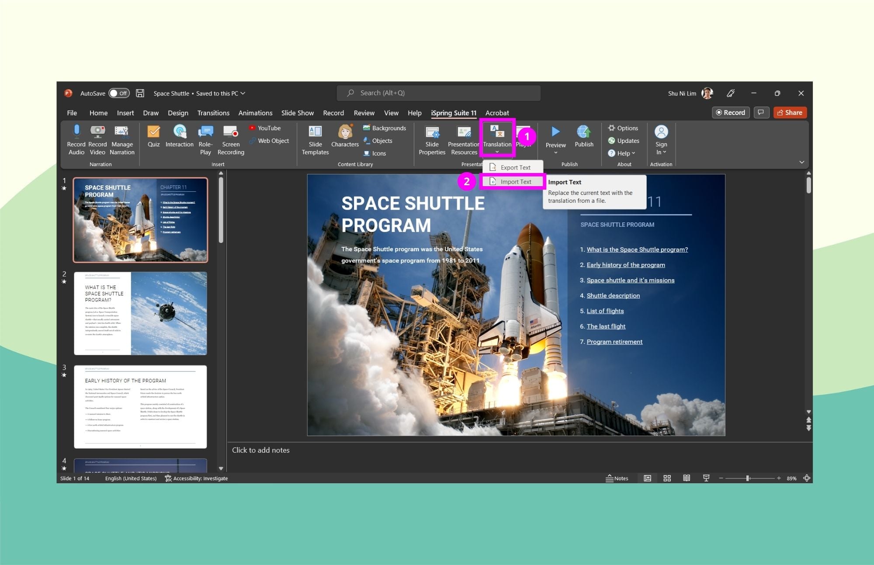Viewport: 874px width, 565px height.
Task: Follow the 'Shuttle description' link
Action: pyautogui.click(x=613, y=295)
